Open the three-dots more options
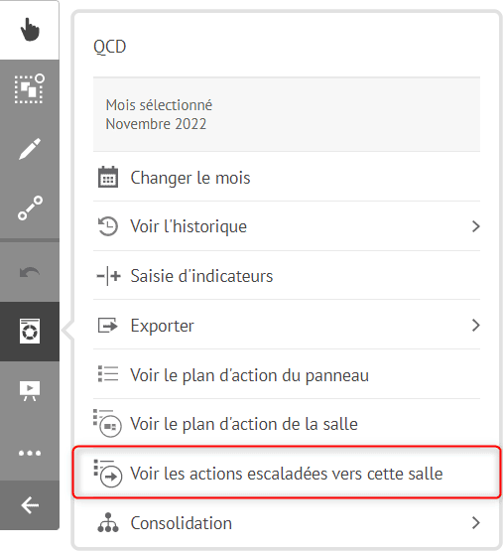Viewport: 503px width, 551px height. point(30,453)
